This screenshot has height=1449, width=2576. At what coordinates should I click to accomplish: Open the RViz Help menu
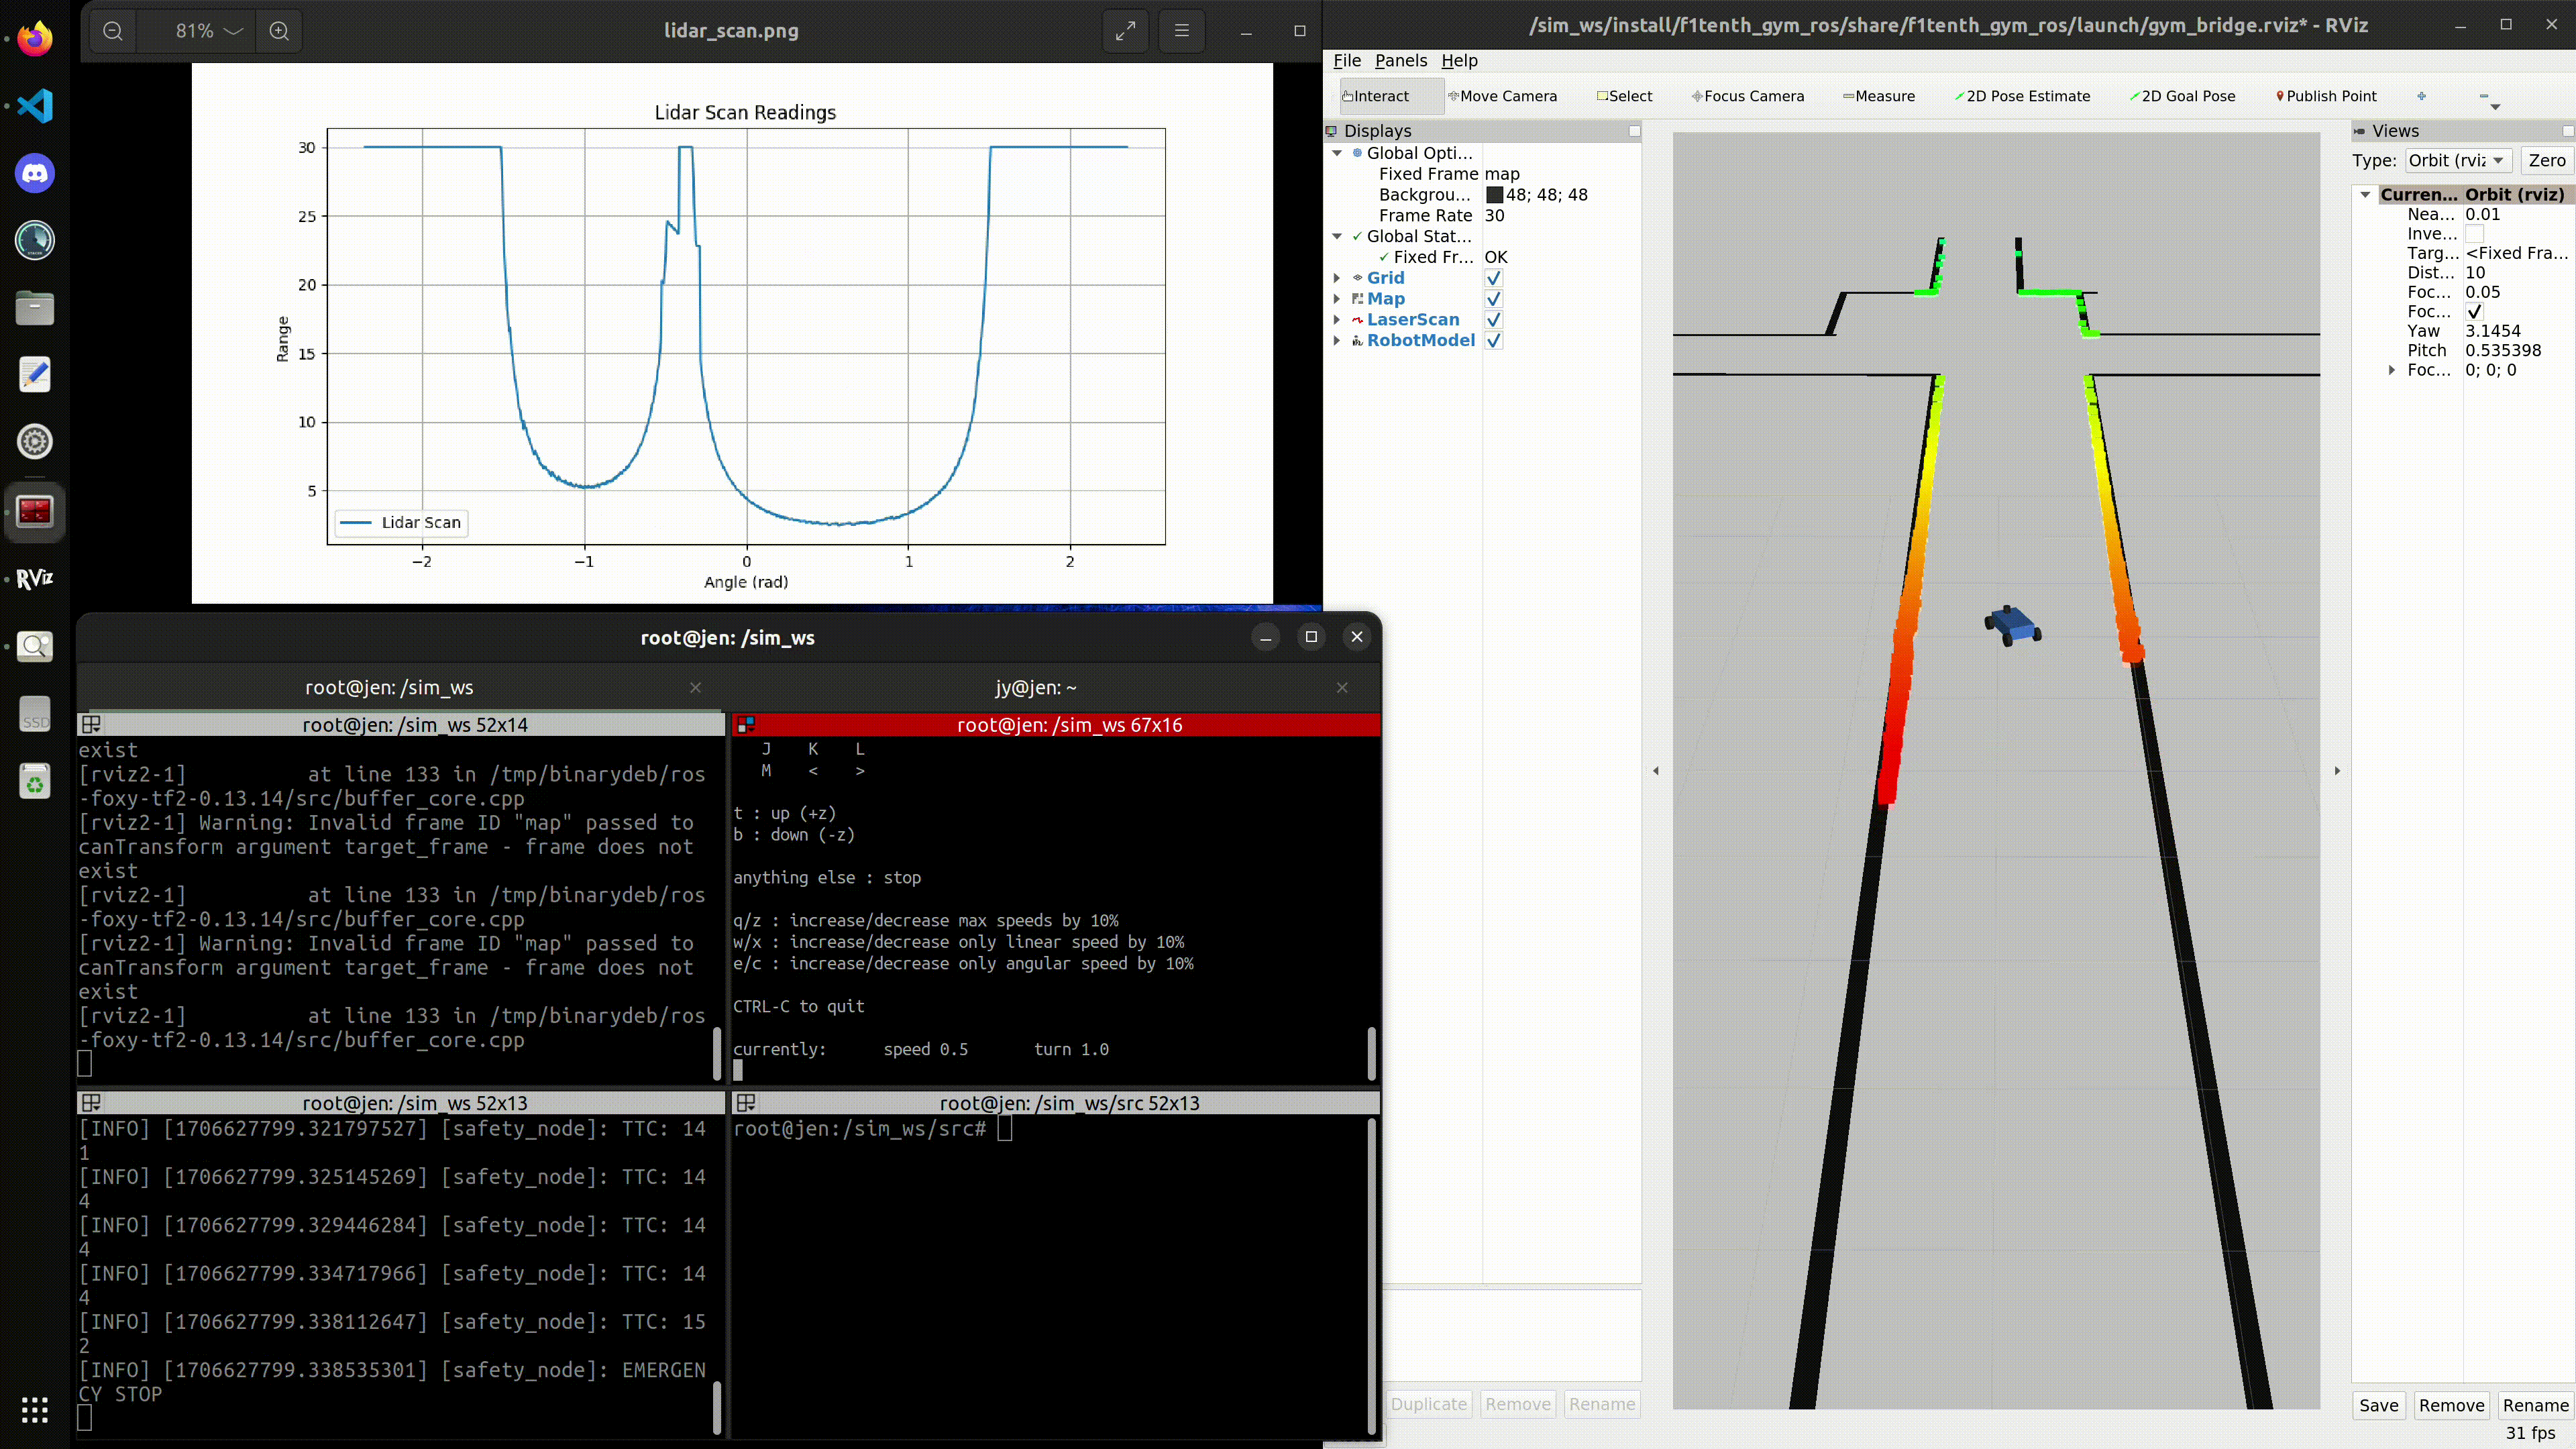[x=1459, y=61]
